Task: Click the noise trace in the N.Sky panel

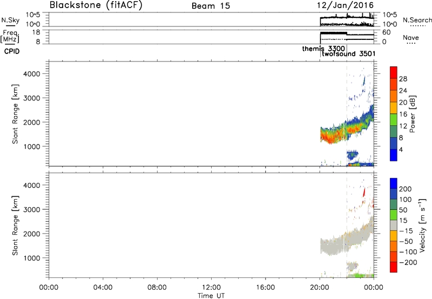Action: point(347,18)
